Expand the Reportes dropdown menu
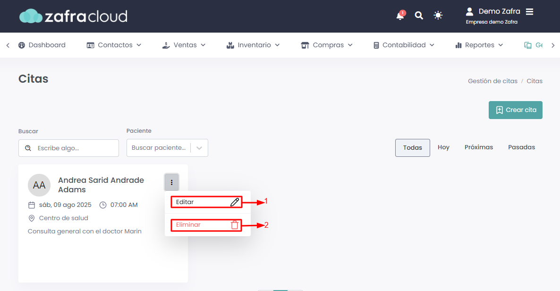The width and height of the screenshot is (560, 291). [479, 45]
